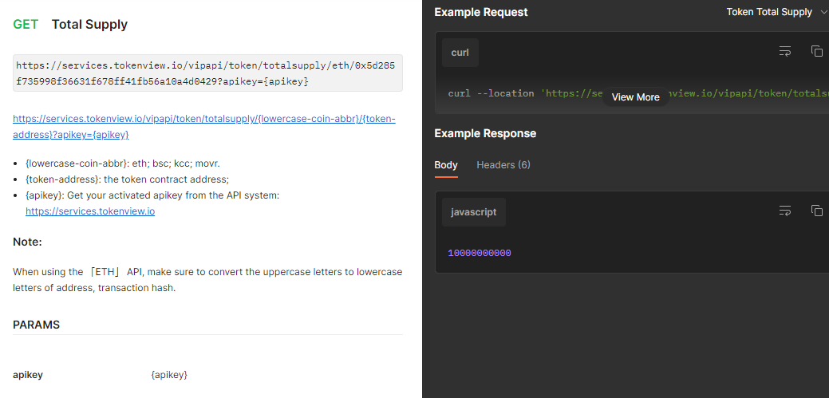Click the 10000000000 response value
The width and height of the screenshot is (829, 398).
(480, 253)
